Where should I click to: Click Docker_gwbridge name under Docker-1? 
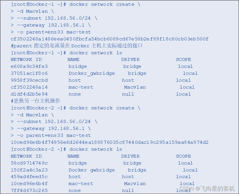(x=92, y=73)
